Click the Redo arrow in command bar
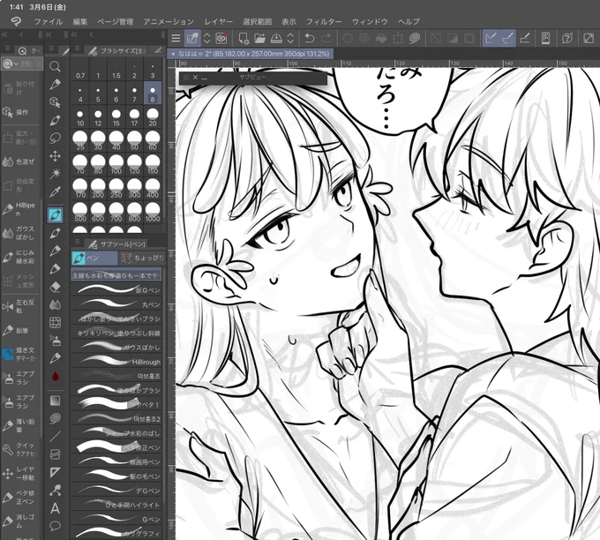This screenshot has width=600, height=540. tap(326, 38)
